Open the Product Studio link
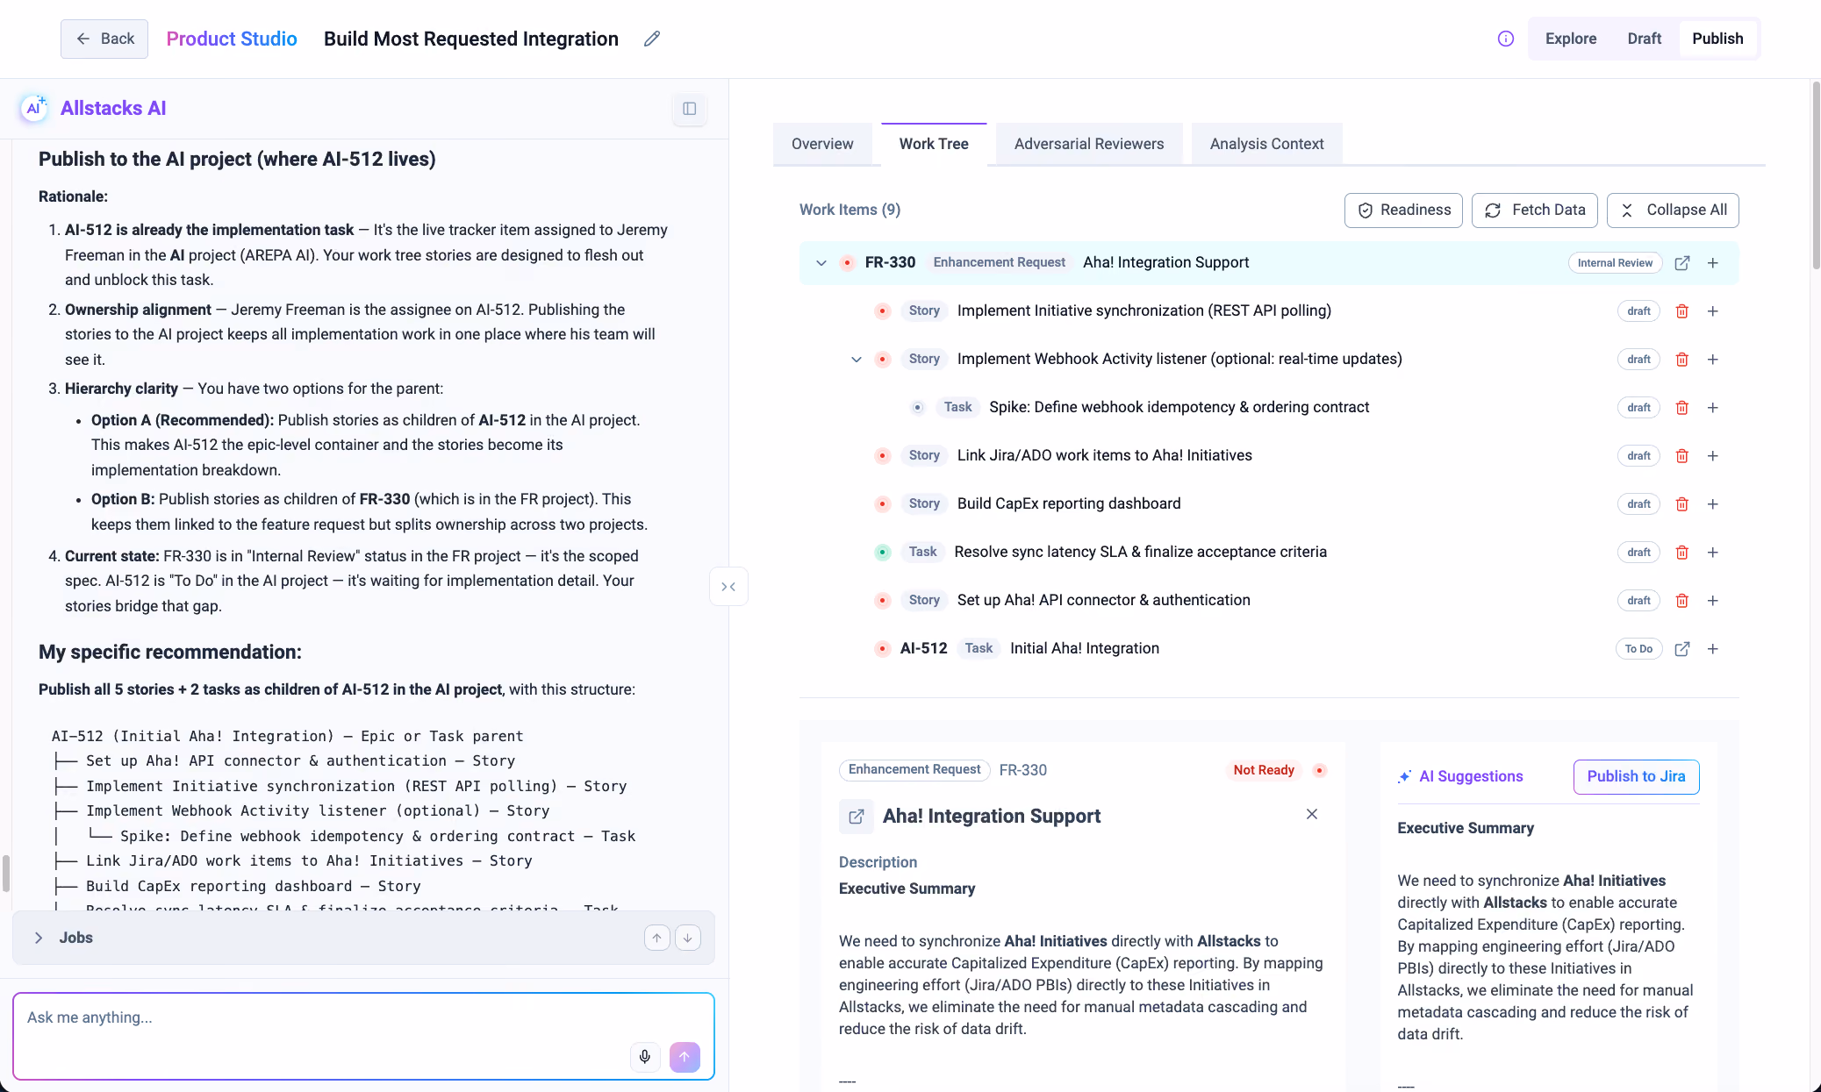 [x=232, y=39]
